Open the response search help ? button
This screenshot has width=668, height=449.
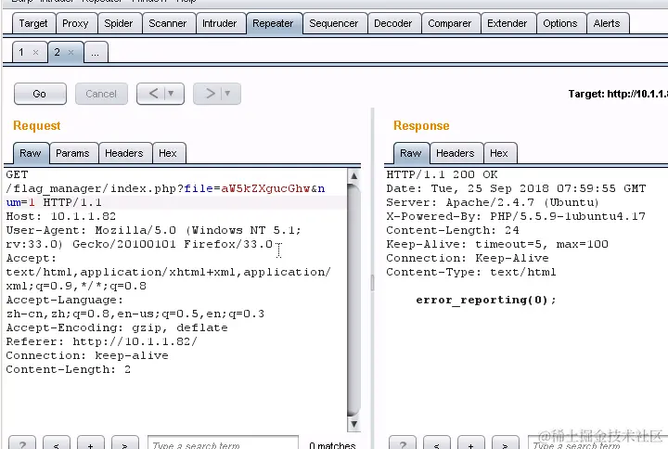point(403,443)
